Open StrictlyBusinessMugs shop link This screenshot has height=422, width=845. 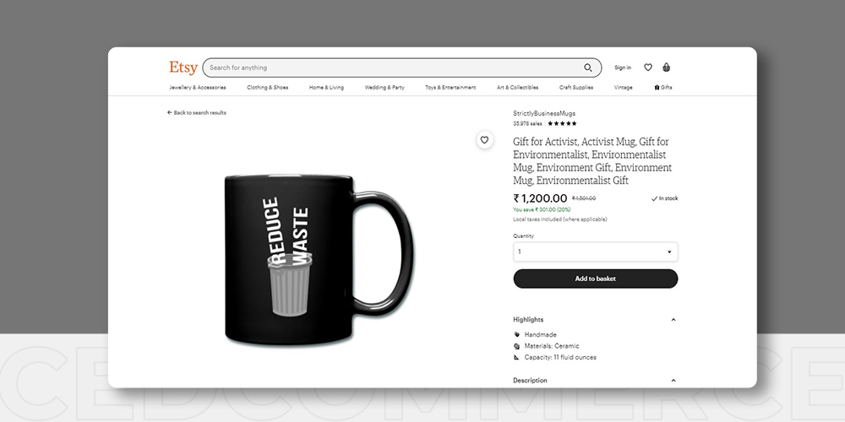tap(543, 114)
